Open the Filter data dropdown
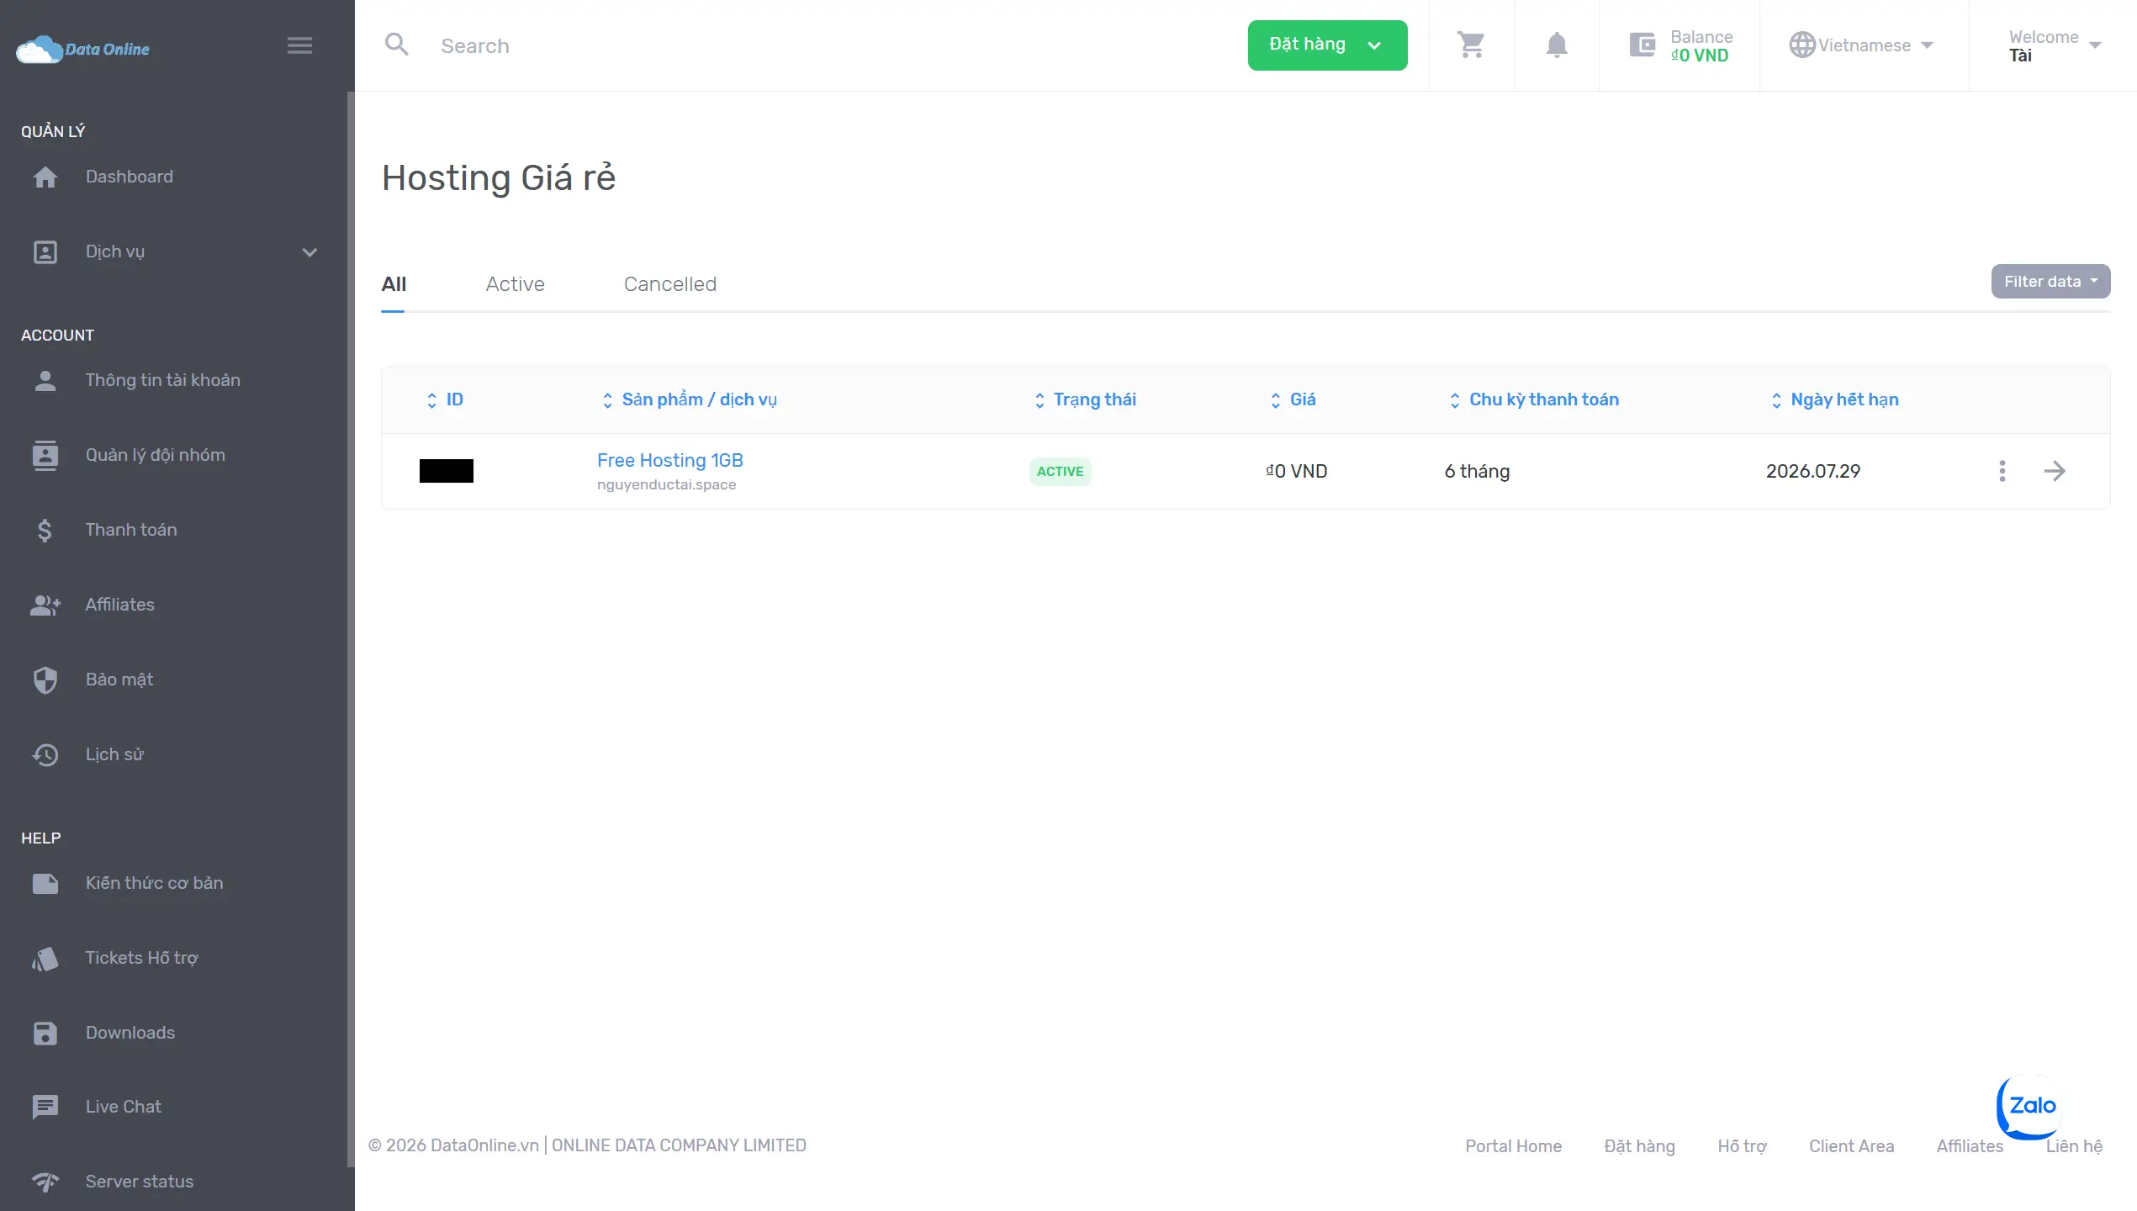Image resolution: width=2137 pixels, height=1211 pixels. click(2050, 282)
